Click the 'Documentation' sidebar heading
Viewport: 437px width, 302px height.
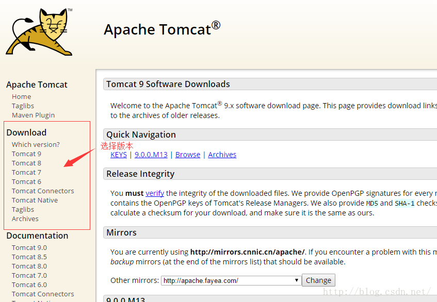point(37,236)
